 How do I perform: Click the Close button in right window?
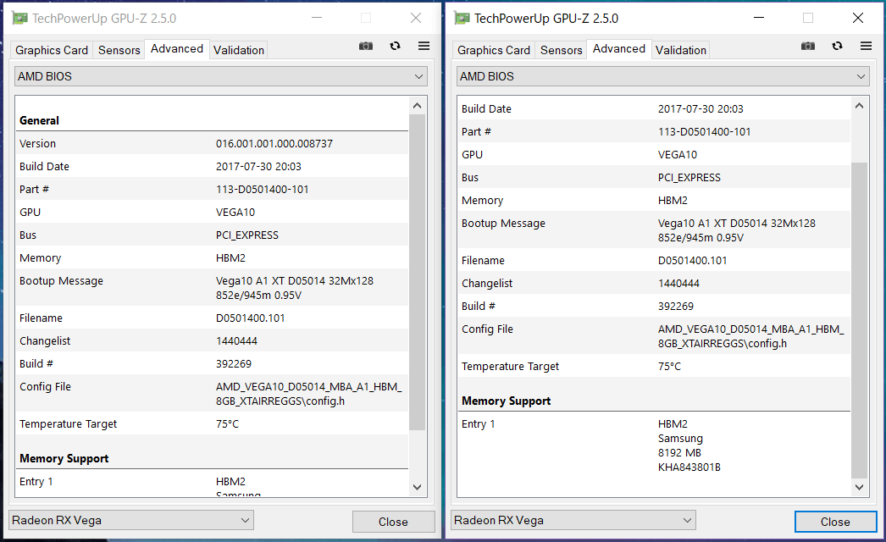point(835,522)
